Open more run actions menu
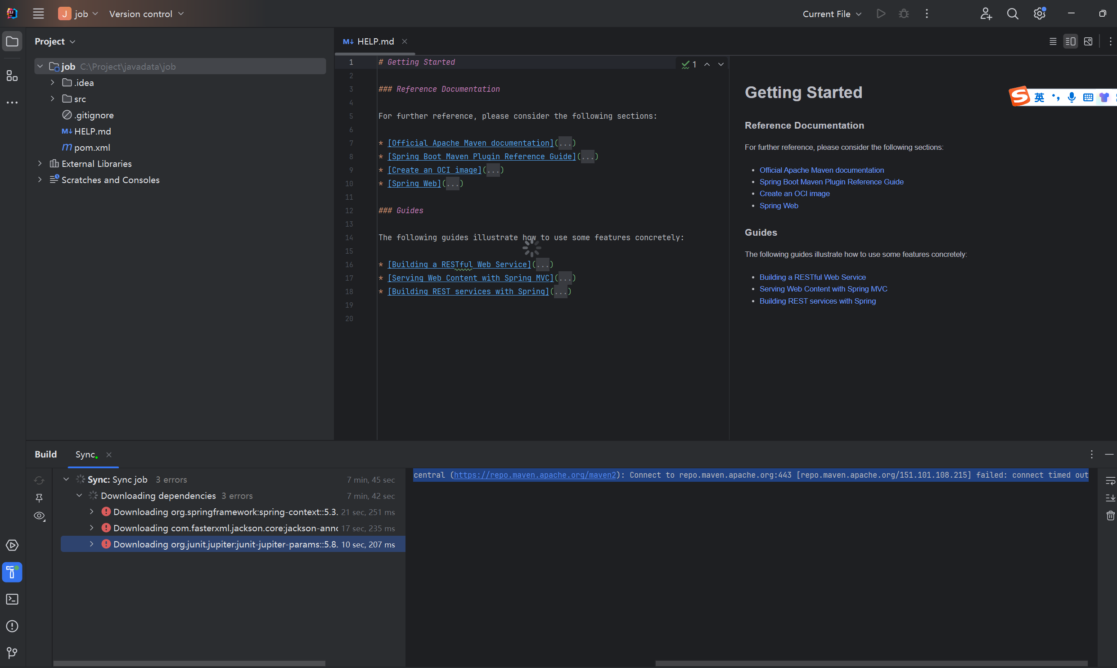Viewport: 1117px width, 668px height. (x=927, y=14)
